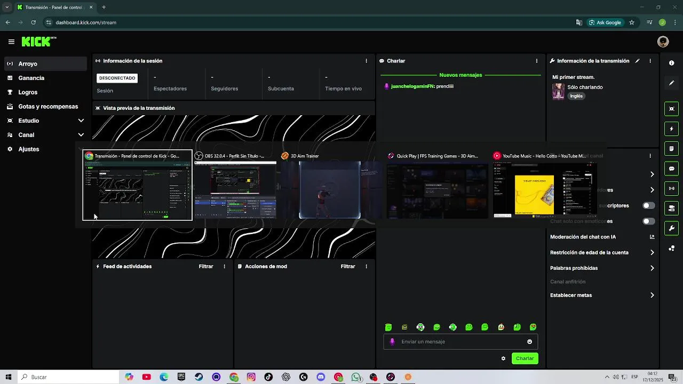Expand Establecer metas settings

tap(652, 295)
